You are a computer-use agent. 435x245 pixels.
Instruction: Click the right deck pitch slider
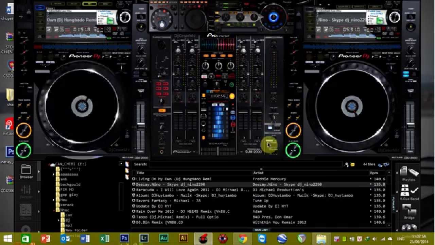(x=410, y=127)
